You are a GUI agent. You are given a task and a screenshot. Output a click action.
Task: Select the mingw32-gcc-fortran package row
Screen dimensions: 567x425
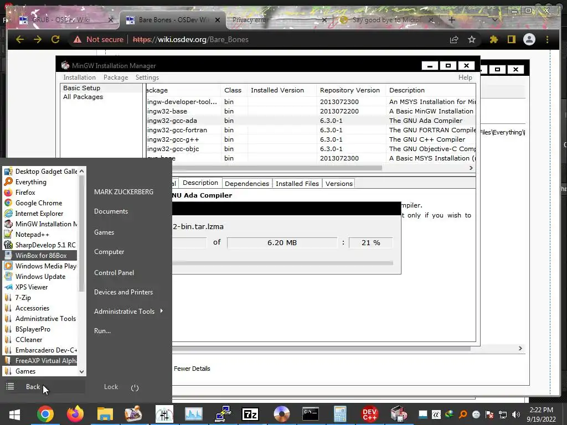point(311,130)
